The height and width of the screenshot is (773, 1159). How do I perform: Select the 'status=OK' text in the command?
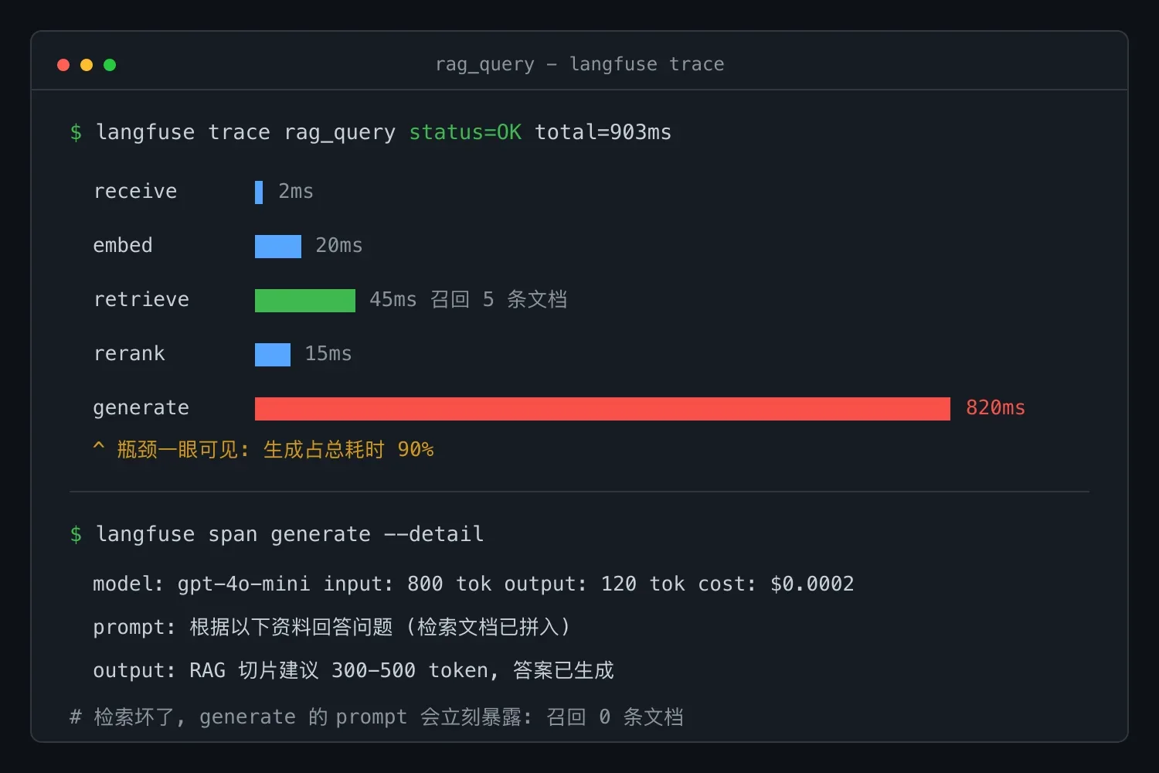click(x=465, y=132)
